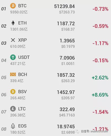Select the rank 03 XRP row number
The width and height of the screenshot is (111, 136).
(x=4, y=43)
